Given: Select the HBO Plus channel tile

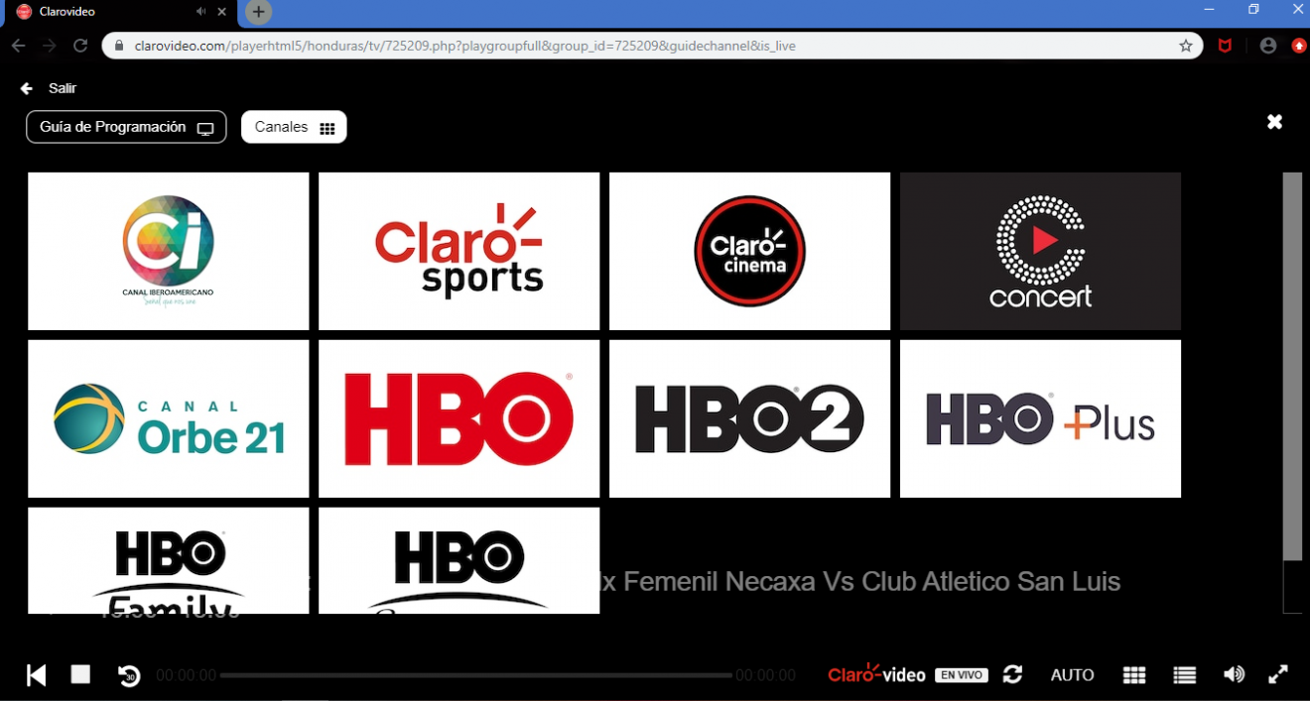Looking at the screenshot, I should (1040, 418).
